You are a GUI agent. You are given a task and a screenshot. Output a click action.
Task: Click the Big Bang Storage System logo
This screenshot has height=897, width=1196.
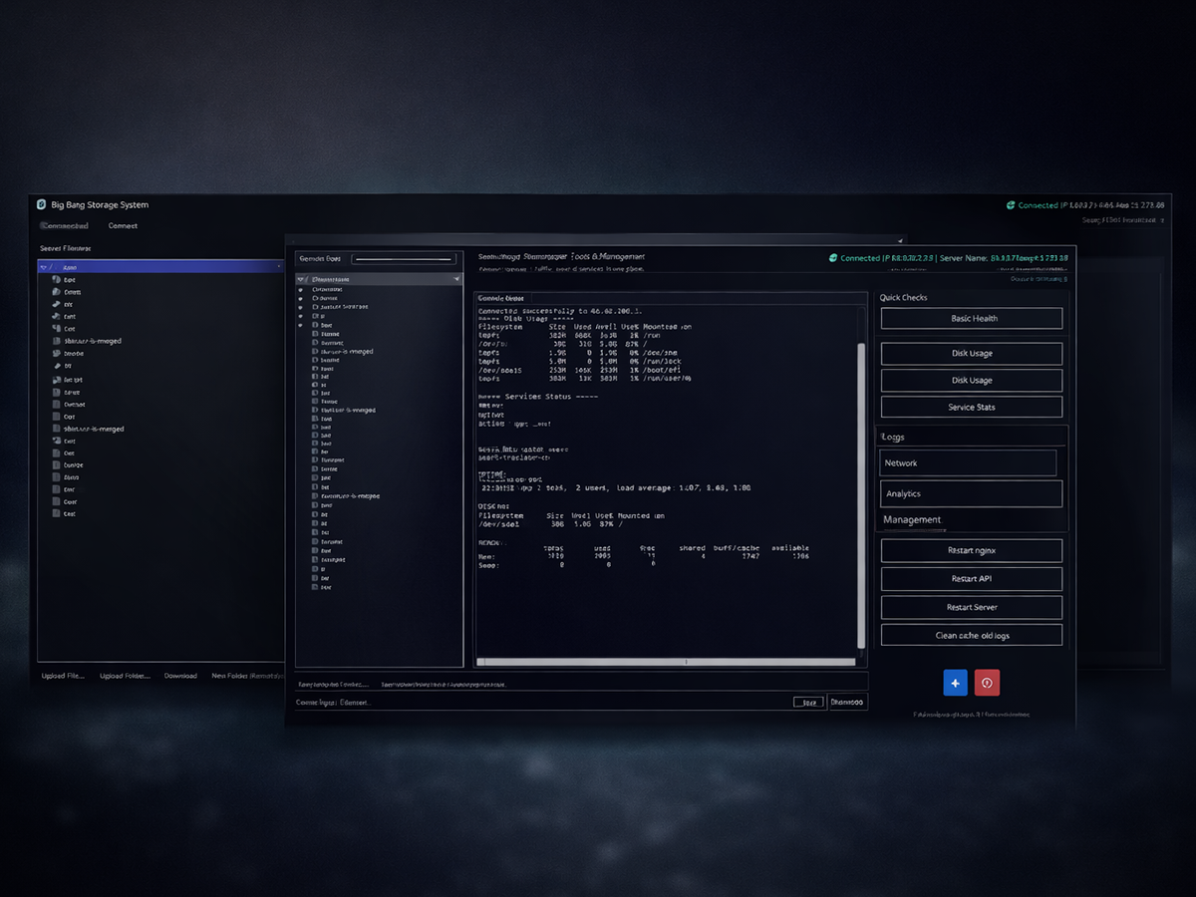click(x=42, y=204)
